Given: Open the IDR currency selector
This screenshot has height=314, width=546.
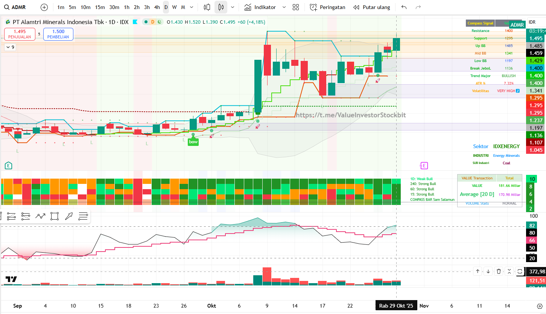Looking at the screenshot, I should (532, 22).
